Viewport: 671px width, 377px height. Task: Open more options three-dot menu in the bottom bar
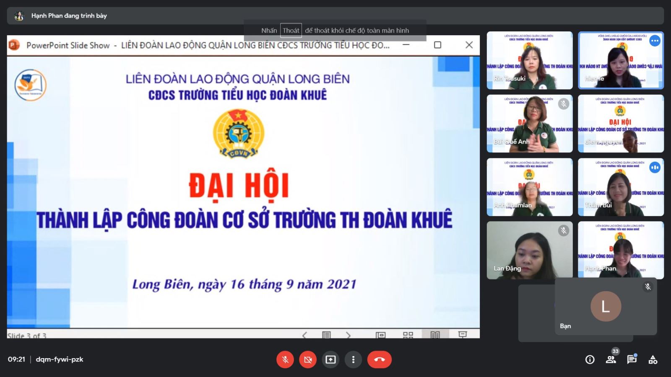[353, 359]
